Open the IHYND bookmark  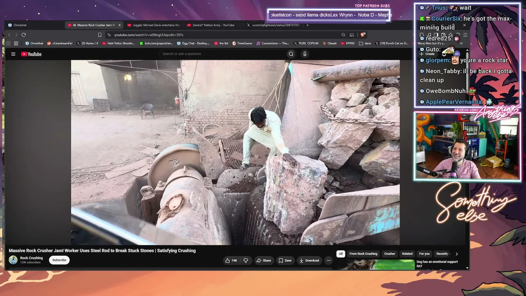click(348, 43)
